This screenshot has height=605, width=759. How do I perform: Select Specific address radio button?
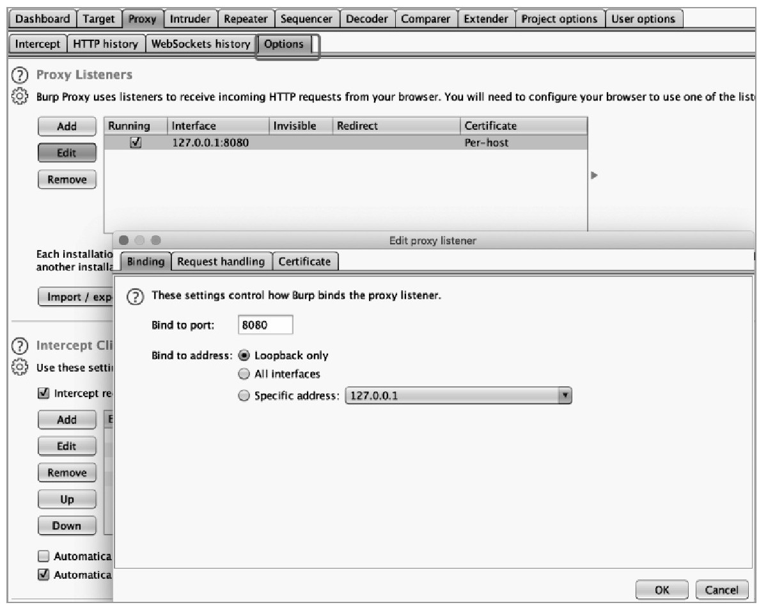(x=244, y=396)
